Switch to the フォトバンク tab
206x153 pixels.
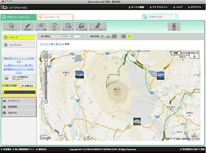click(x=160, y=17)
